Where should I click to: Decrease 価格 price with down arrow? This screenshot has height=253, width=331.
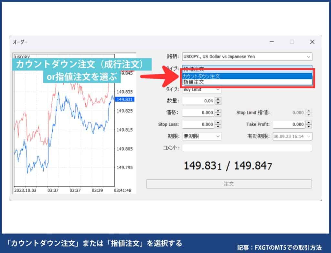pos(218,115)
